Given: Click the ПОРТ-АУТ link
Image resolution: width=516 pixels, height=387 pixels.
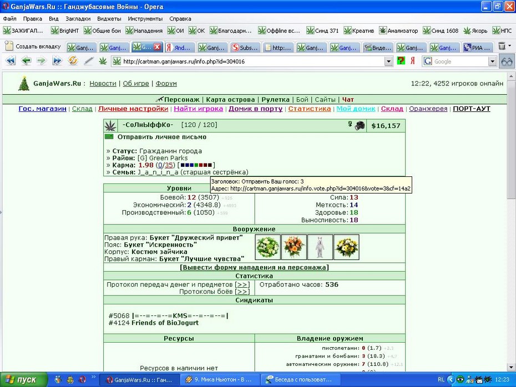Looking at the screenshot, I should (472, 109).
